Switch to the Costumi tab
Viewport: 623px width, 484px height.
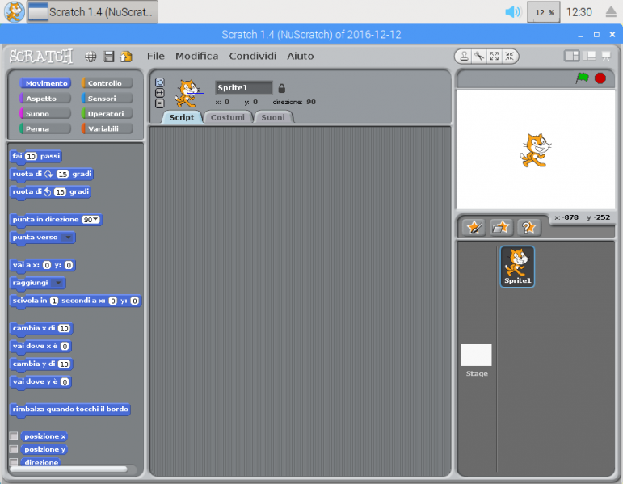point(228,117)
